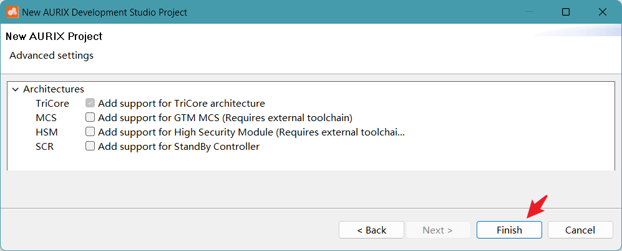
Task: Cancel the new project wizard
Action: 580,230
